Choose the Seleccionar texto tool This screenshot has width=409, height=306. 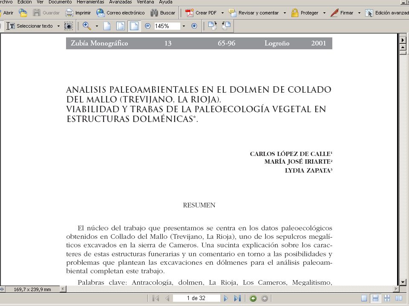(x=30, y=26)
